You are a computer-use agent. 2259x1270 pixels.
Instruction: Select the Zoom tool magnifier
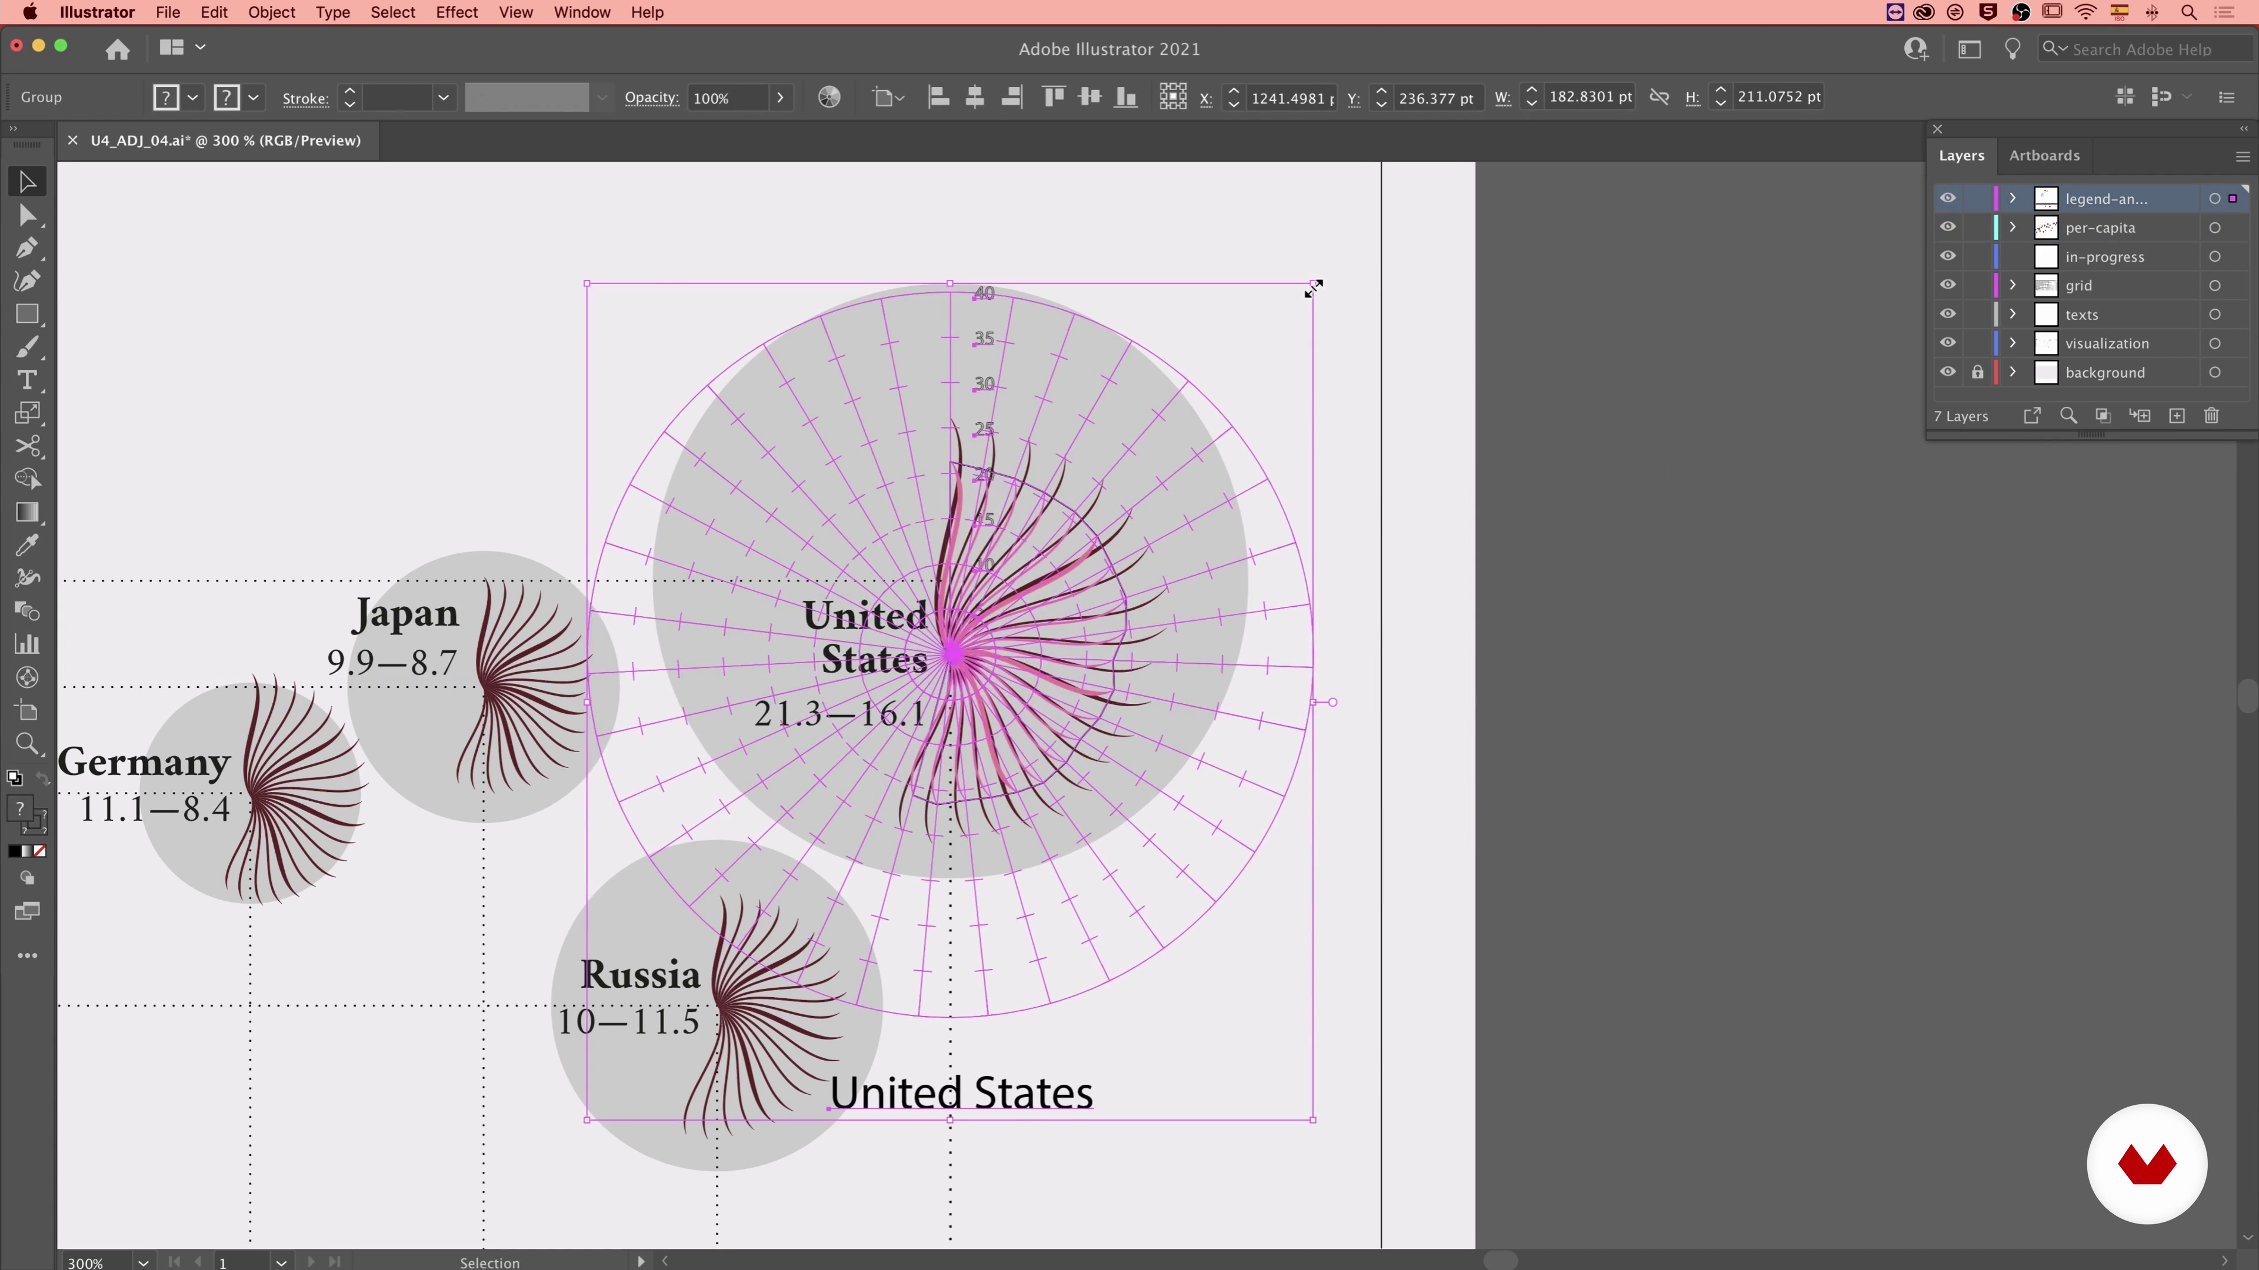[27, 744]
